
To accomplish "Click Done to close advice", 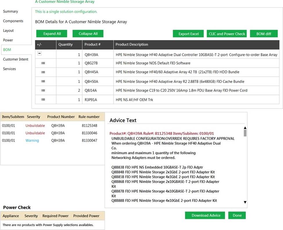I will point(237,216).
